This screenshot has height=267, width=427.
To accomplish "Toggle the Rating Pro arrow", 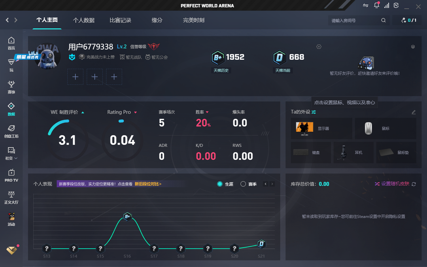I will pyautogui.click(x=135, y=112).
